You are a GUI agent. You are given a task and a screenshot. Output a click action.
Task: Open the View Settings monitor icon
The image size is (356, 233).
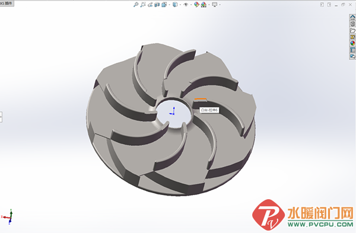click(x=215, y=5)
